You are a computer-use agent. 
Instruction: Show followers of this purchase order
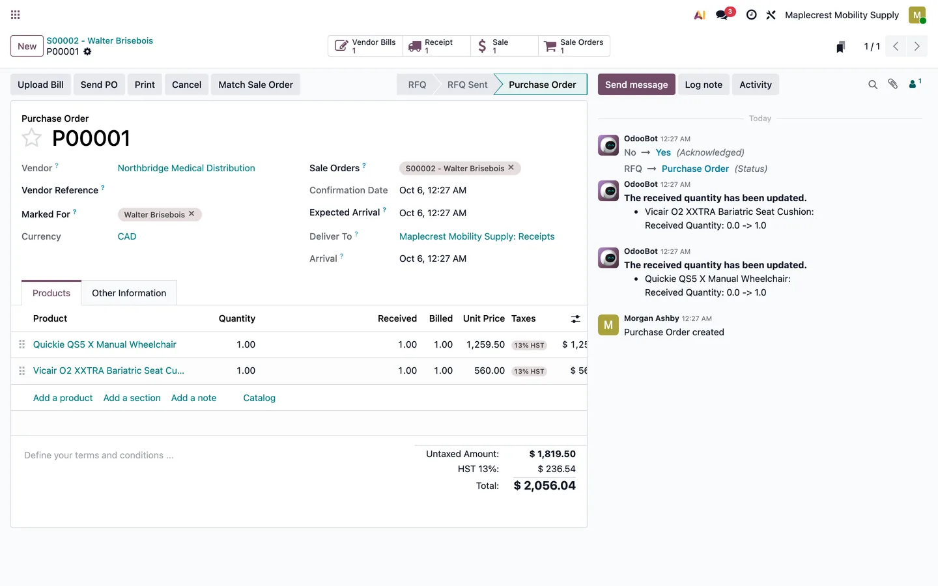coord(915,83)
